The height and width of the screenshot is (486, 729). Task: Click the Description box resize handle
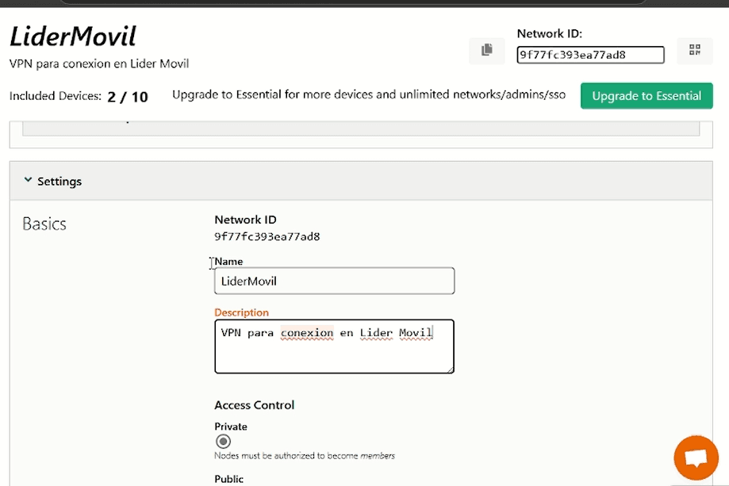(x=450, y=369)
